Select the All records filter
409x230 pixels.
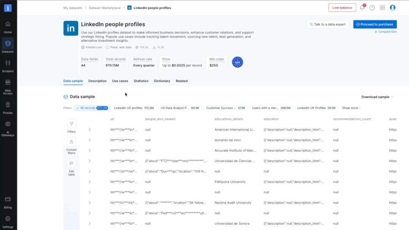(92, 108)
